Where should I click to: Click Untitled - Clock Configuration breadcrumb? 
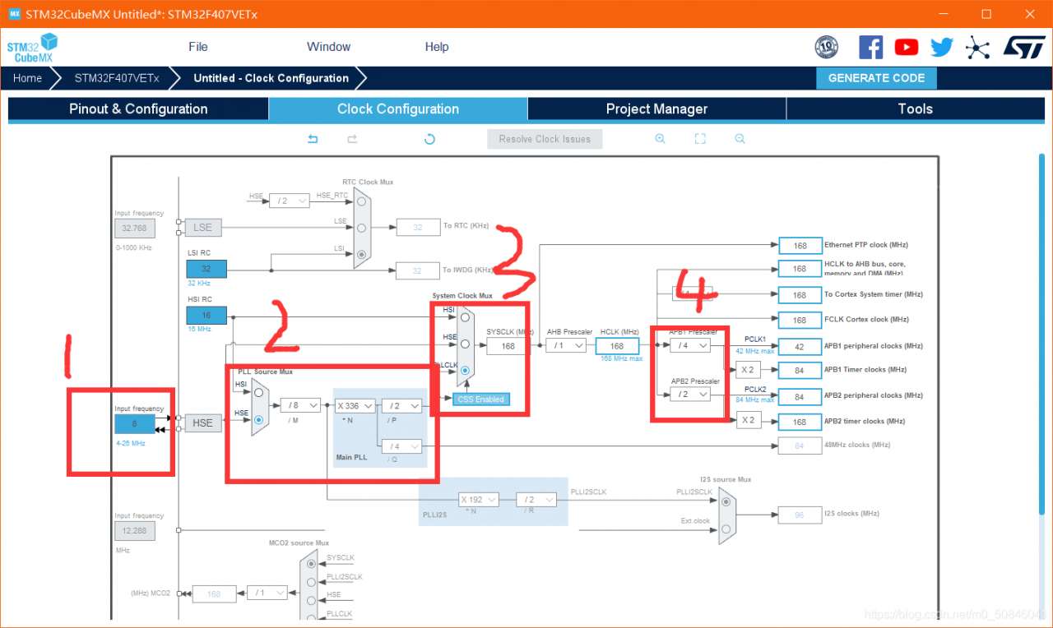coord(271,78)
